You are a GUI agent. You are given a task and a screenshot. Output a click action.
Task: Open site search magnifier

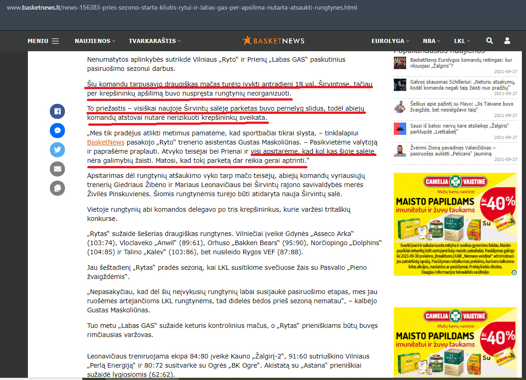[x=489, y=41]
